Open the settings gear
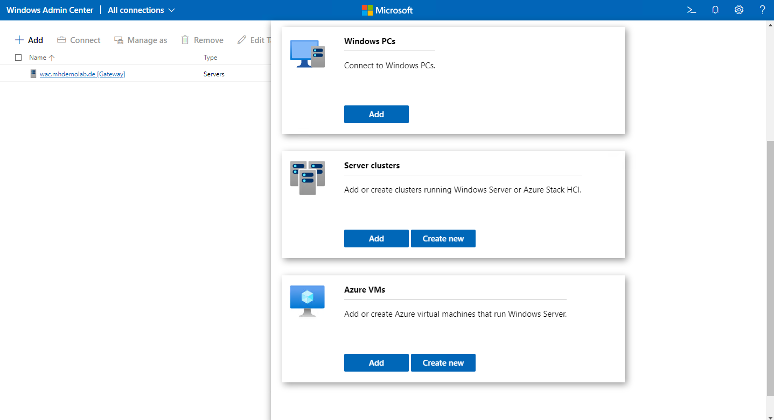 (x=739, y=10)
